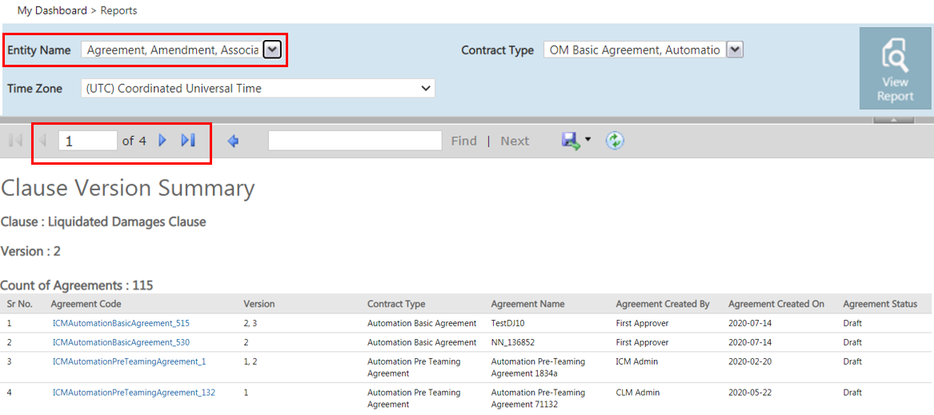The image size is (934, 415).
Task: Open the Time Zone dropdown
Action: [x=258, y=88]
